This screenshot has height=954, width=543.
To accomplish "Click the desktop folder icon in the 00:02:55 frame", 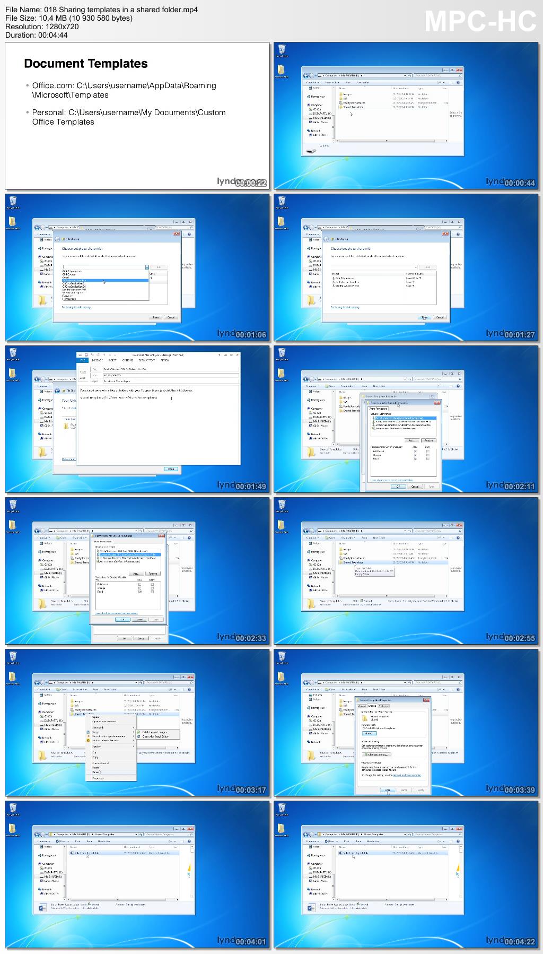I will pos(281,526).
